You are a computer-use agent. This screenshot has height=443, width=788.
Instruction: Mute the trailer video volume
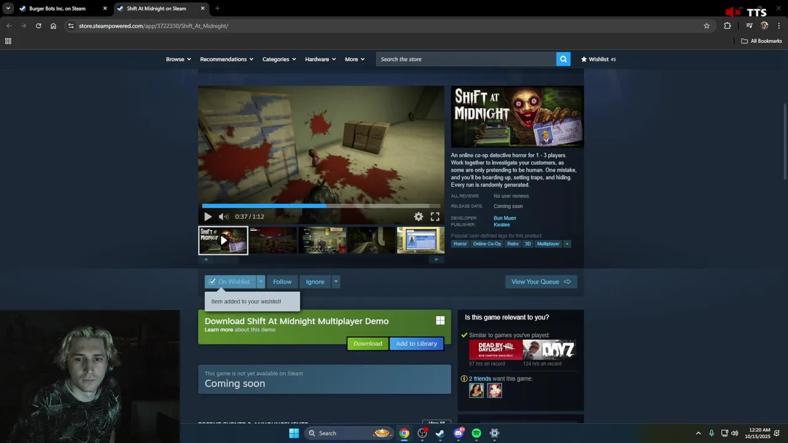223,217
